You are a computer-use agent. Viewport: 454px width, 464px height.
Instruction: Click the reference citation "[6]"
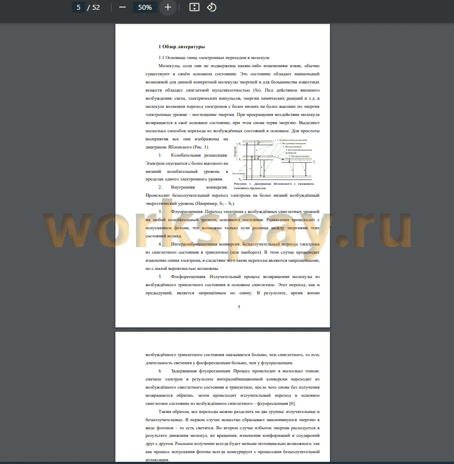(292, 403)
